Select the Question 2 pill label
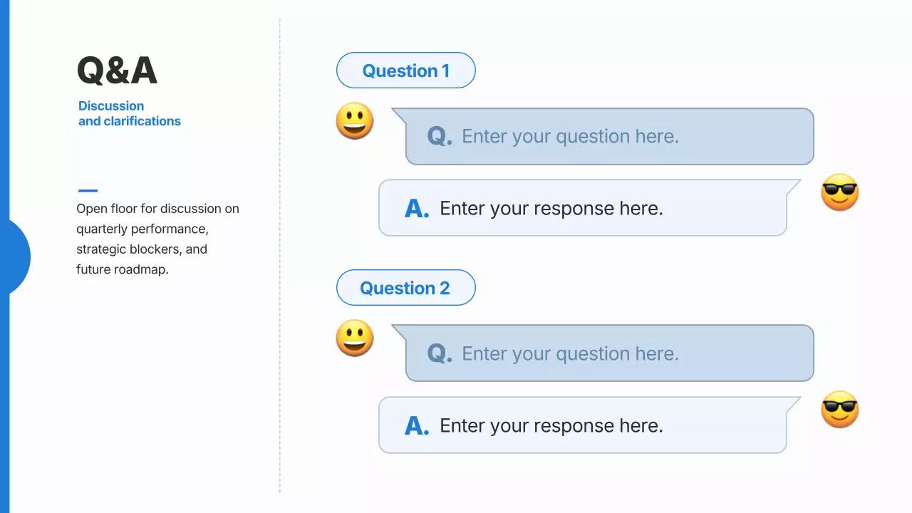Viewport: 912px width, 513px height. [405, 288]
